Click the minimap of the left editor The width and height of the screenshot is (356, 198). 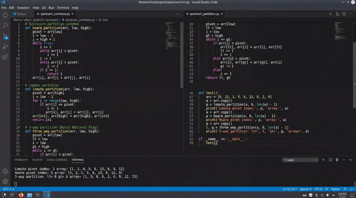[172, 35]
